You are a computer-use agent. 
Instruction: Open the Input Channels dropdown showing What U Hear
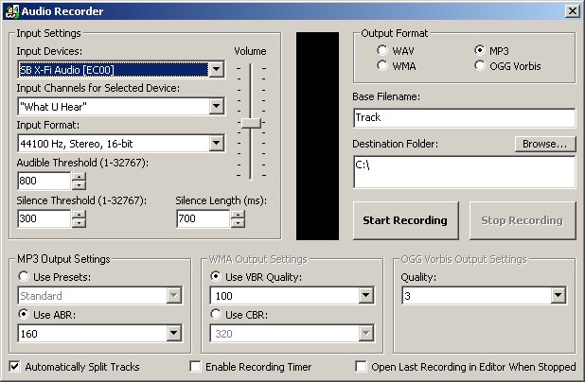tap(217, 107)
